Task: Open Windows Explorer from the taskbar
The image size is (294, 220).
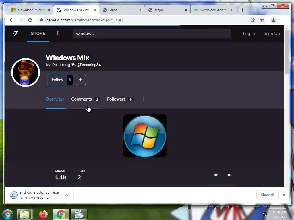Action: (24, 214)
